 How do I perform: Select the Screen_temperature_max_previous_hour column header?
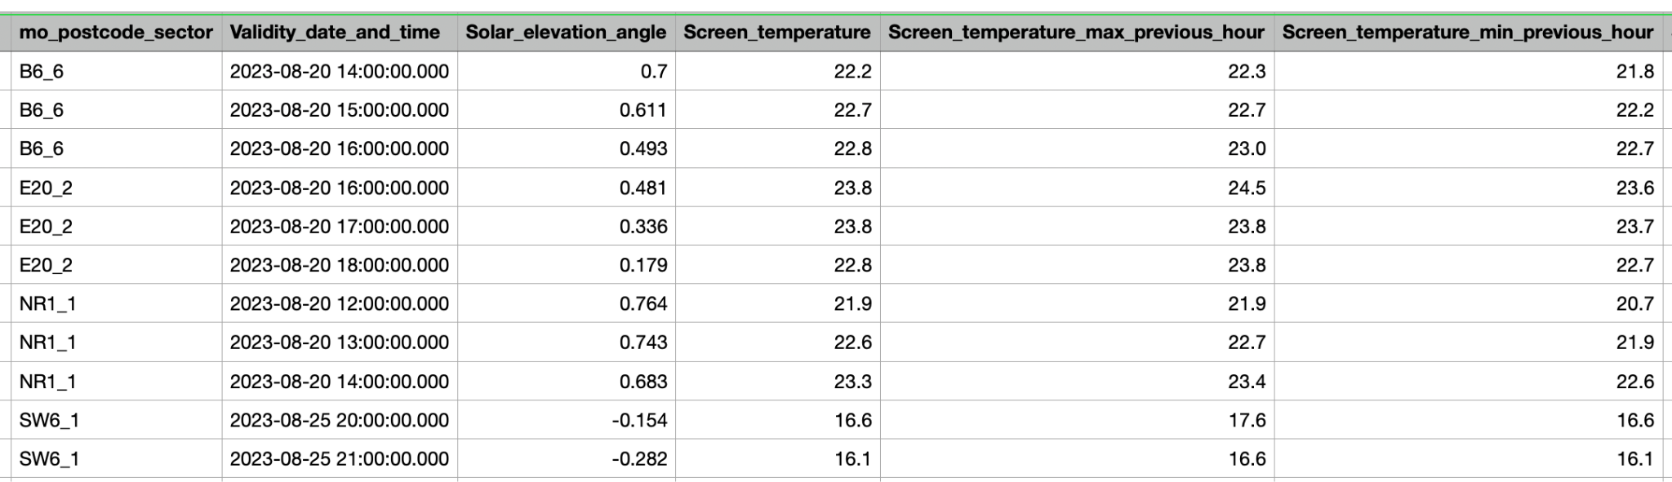(1077, 33)
